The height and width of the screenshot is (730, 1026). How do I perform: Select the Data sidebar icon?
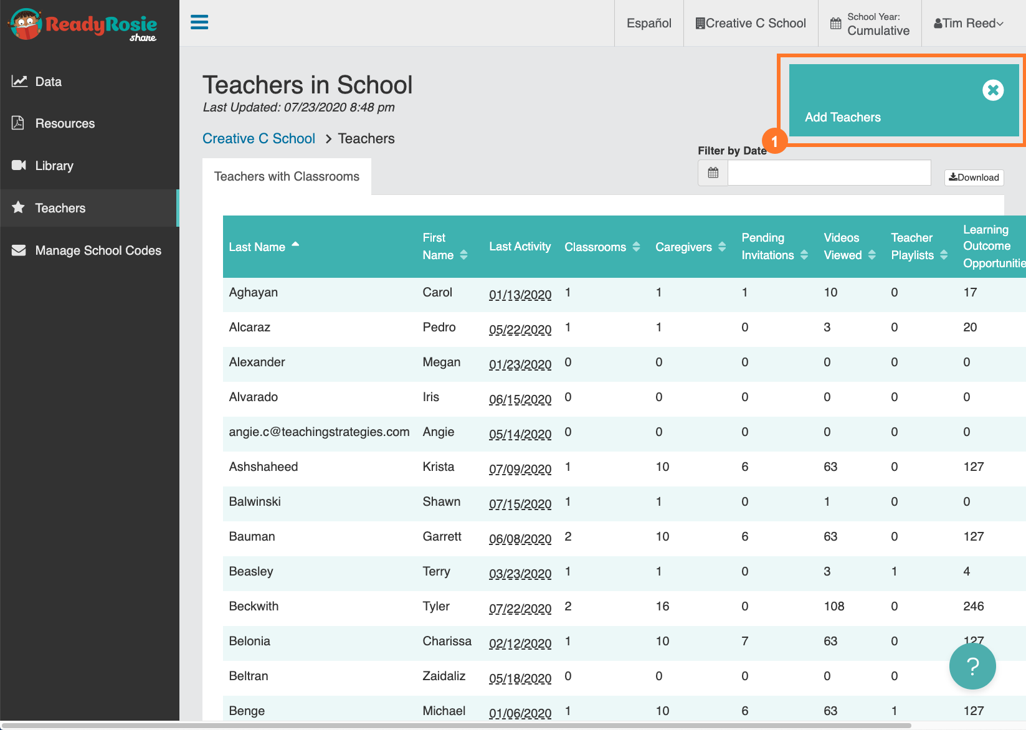18,81
